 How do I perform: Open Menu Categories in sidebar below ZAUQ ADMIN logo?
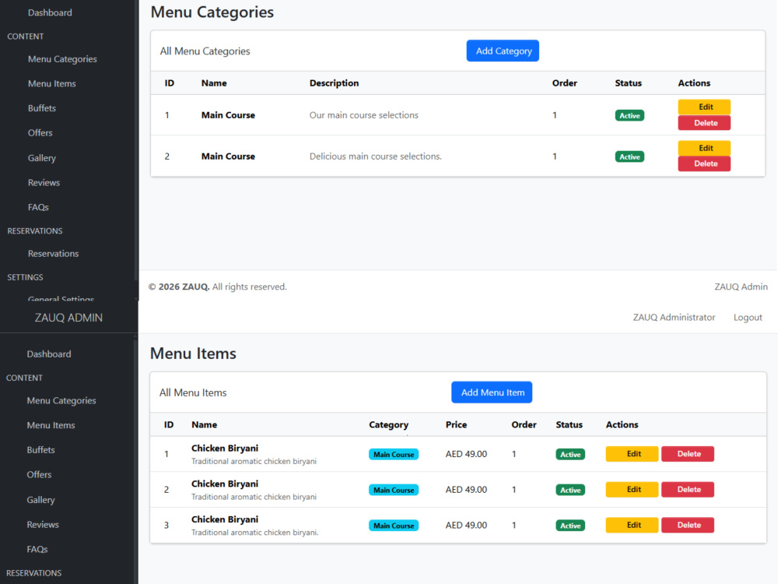point(61,401)
